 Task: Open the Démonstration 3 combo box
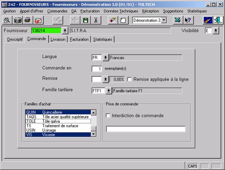pyautogui.click(x=164, y=20)
